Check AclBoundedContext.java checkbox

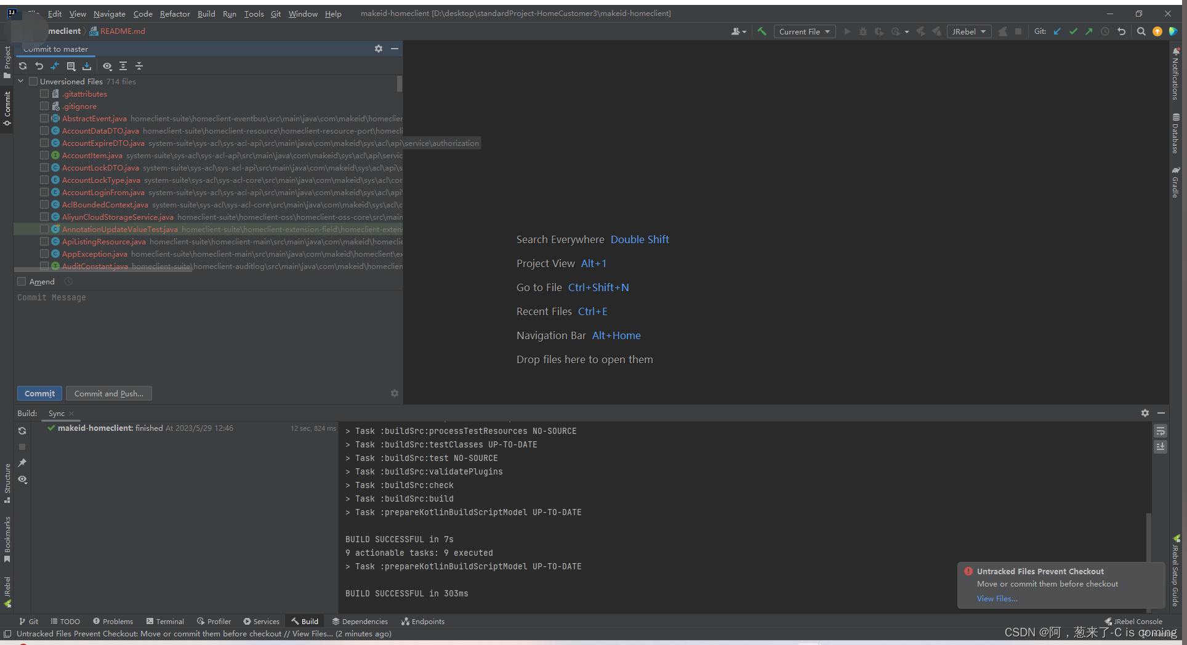tap(44, 204)
